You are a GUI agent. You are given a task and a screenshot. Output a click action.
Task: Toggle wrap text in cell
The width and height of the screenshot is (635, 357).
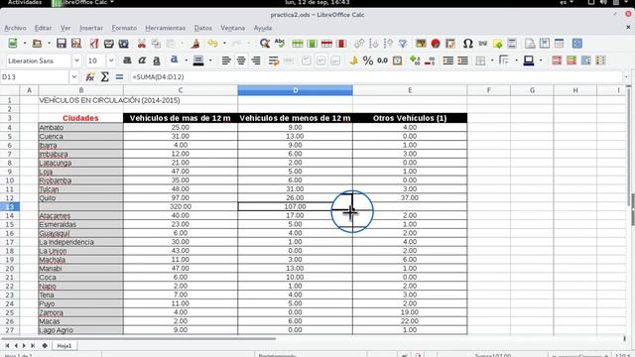(x=274, y=60)
